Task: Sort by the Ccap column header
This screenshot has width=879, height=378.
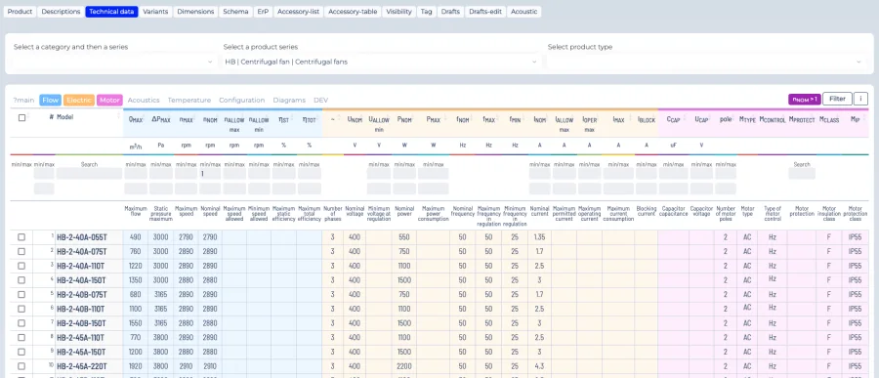Action: coord(673,119)
